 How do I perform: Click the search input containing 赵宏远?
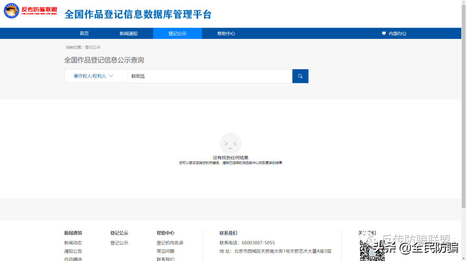[207, 76]
